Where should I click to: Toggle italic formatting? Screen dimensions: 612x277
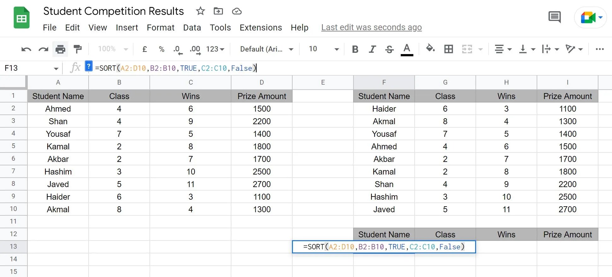pyautogui.click(x=372, y=49)
